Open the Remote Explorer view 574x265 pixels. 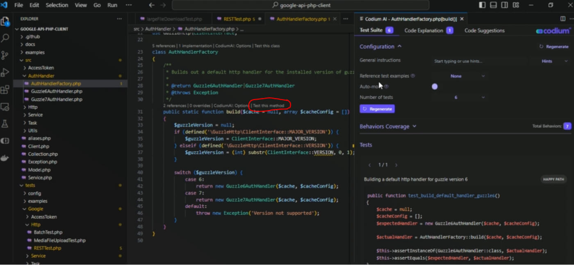[x=5, y=107]
